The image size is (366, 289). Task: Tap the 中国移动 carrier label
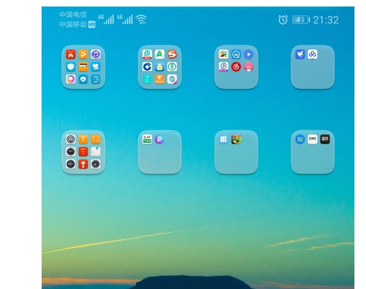coord(73,25)
